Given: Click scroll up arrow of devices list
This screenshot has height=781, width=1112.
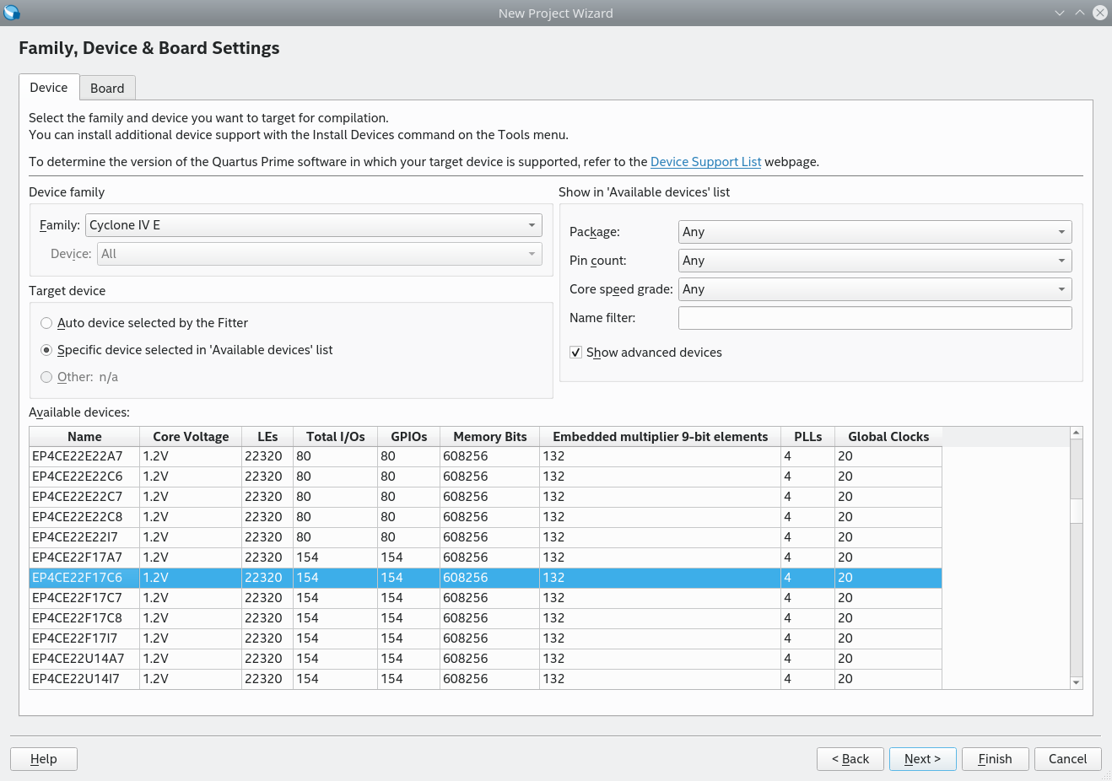Looking at the screenshot, I should [x=1076, y=433].
